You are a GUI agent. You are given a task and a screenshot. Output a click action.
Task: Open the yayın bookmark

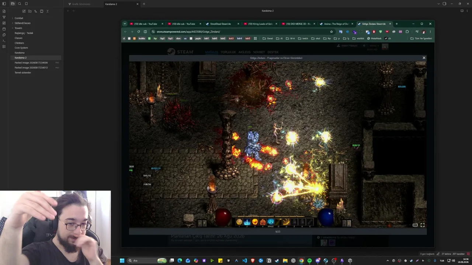[x=198, y=38]
